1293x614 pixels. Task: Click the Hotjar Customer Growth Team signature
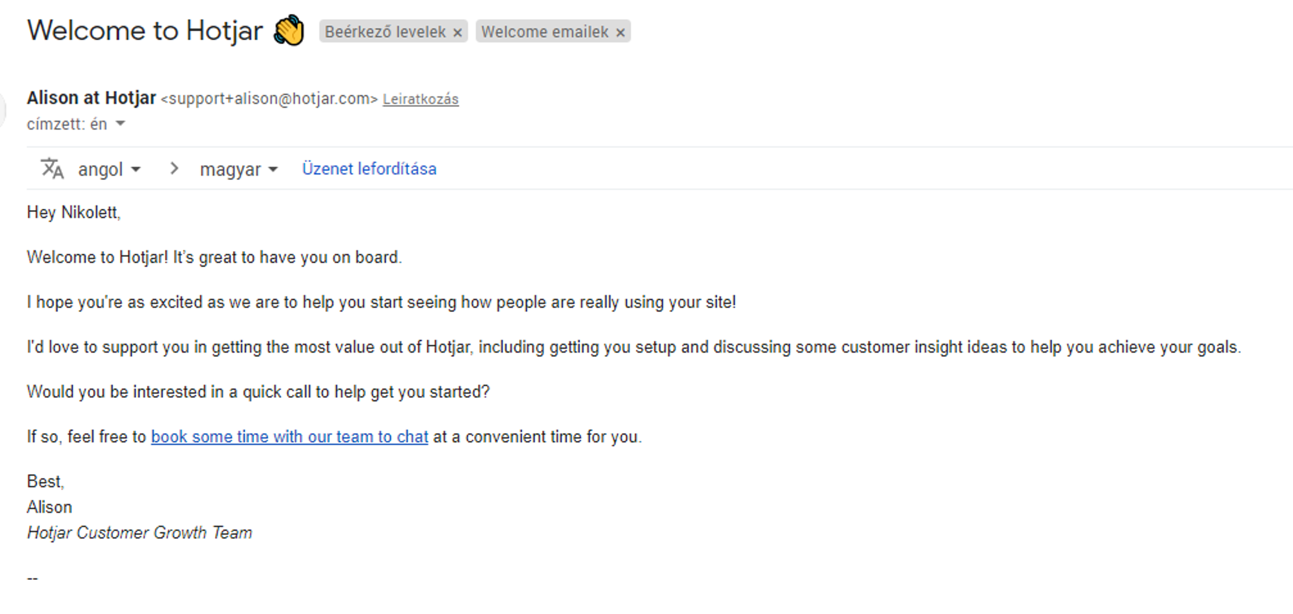(x=139, y=532)
